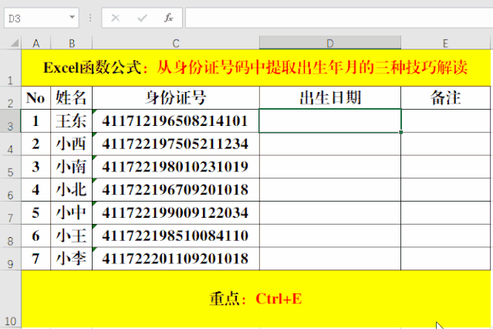Screen dimensions: 493x329
Task: Select column A header
Action: [x=35, y=43]
